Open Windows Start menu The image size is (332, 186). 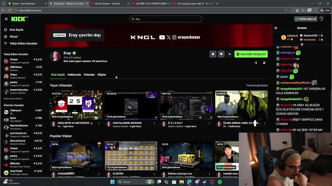(112, 182)
